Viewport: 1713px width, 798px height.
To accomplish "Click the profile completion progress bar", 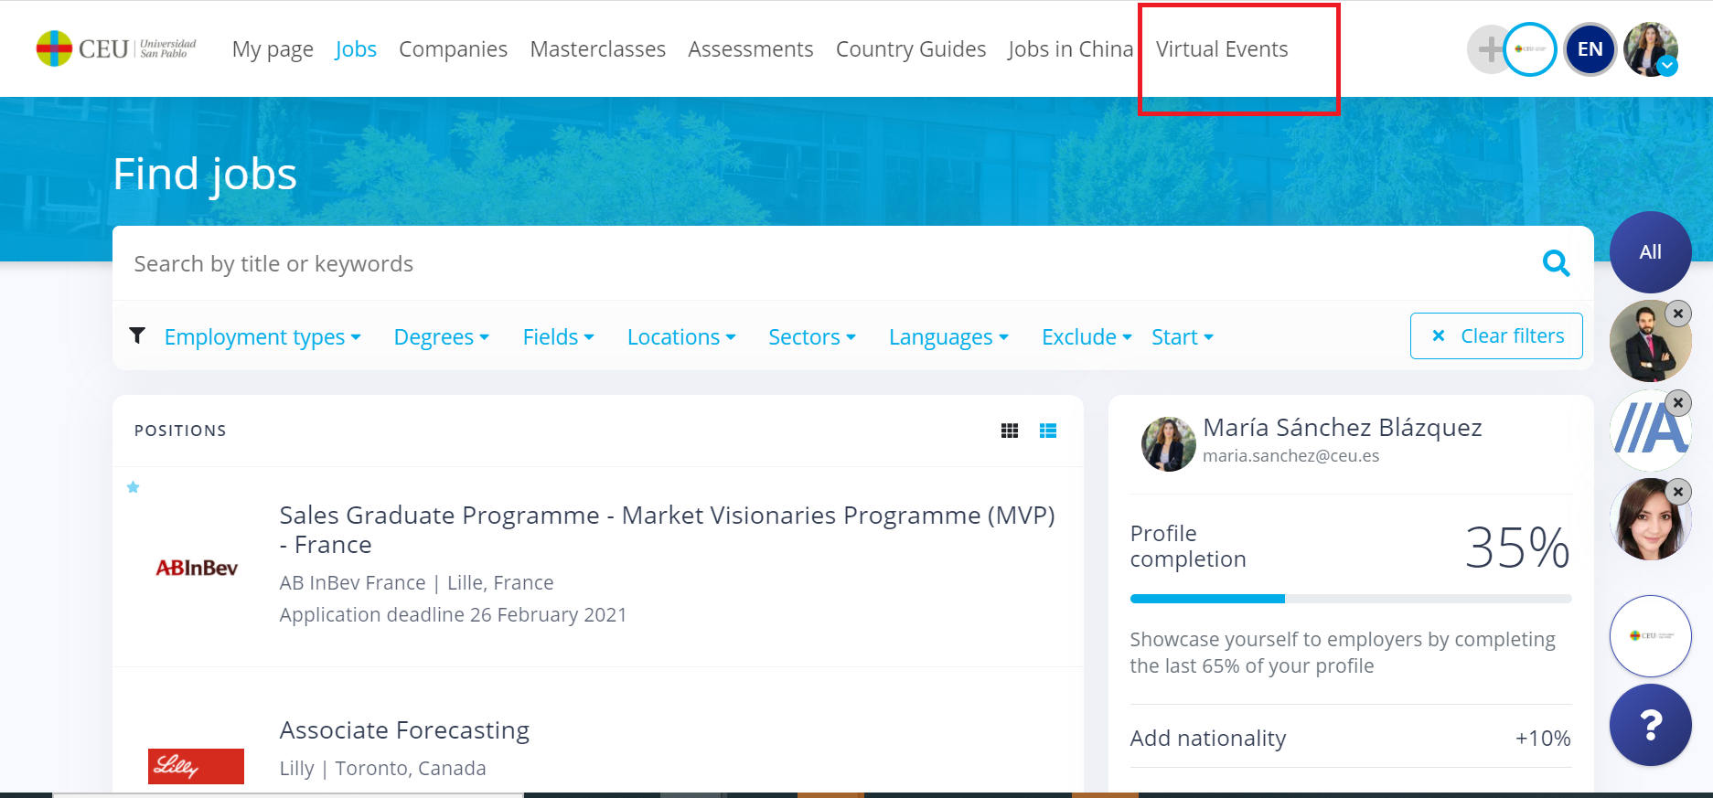I will (x=1351, y=599).
